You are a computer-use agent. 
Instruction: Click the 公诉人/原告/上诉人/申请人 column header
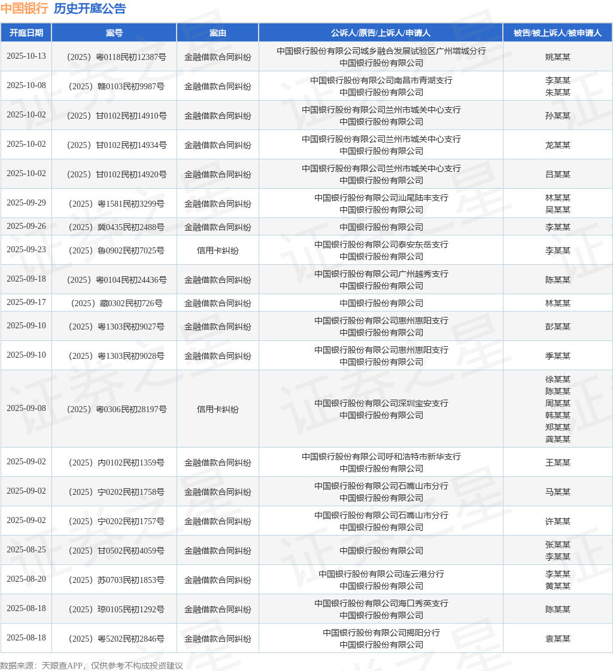pos(381,33)
